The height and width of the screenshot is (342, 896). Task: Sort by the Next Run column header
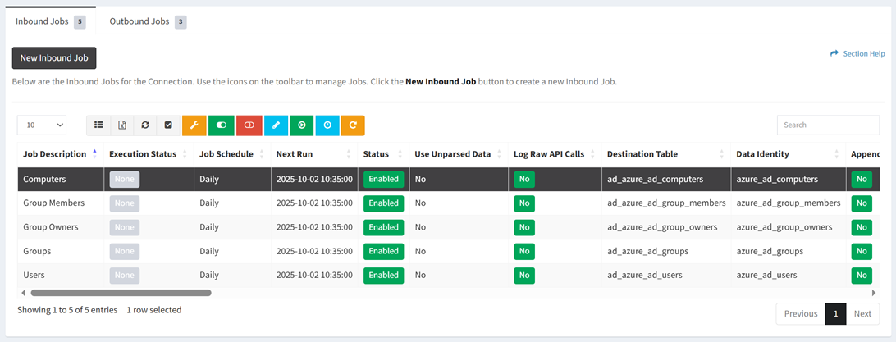(296, 154)
